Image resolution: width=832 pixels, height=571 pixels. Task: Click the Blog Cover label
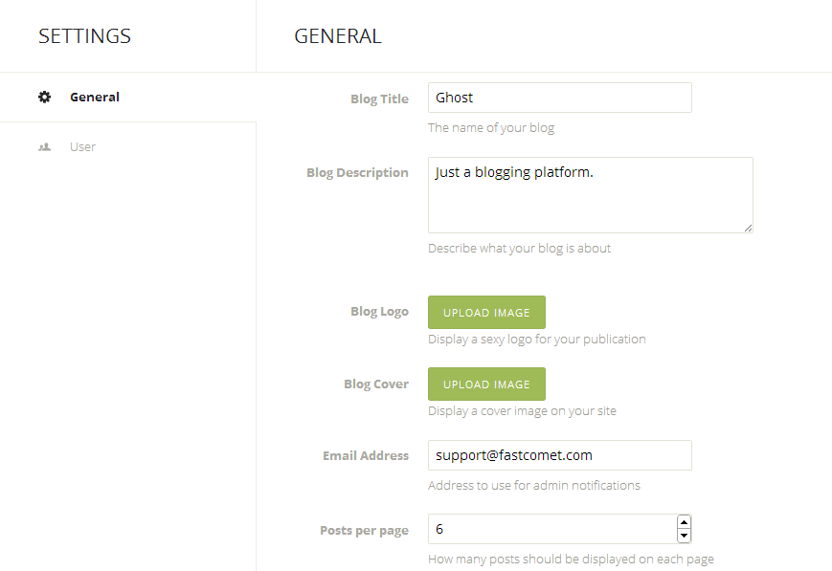coord(376,384)
